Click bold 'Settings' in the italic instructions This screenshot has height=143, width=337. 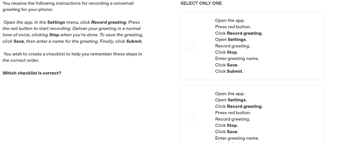pos(56,22)
